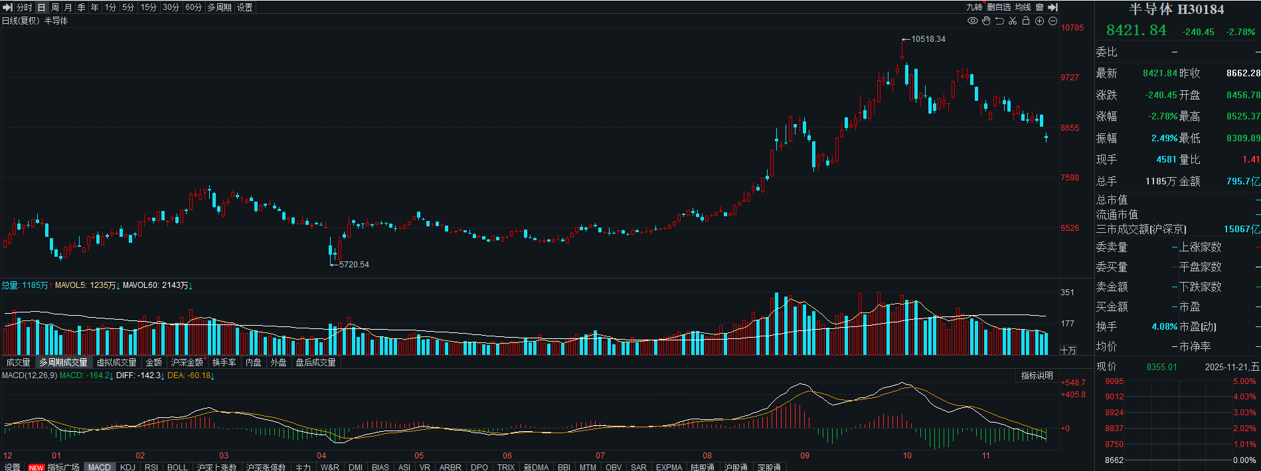Image resolution: width=1261 pixels, height=471 pixels.
Task: Toggle the 均线 moving average display
Action: [x=1023, y=7]
